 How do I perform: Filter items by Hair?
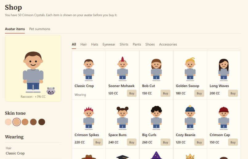point(83,44)
